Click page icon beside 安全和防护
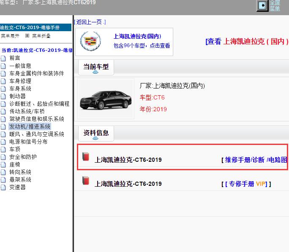Viewport: 289px width, 252px height. [3, 157]
